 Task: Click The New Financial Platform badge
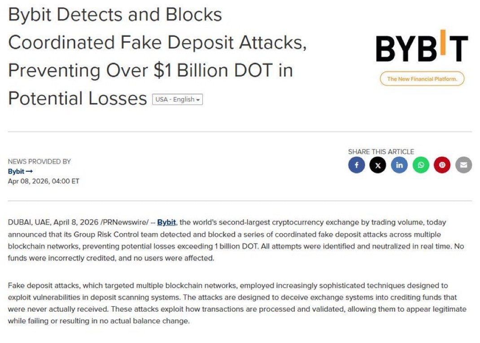pos(422,79)
